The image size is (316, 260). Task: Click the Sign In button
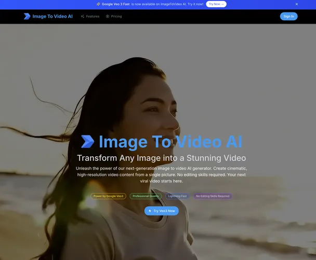point(288,16)
